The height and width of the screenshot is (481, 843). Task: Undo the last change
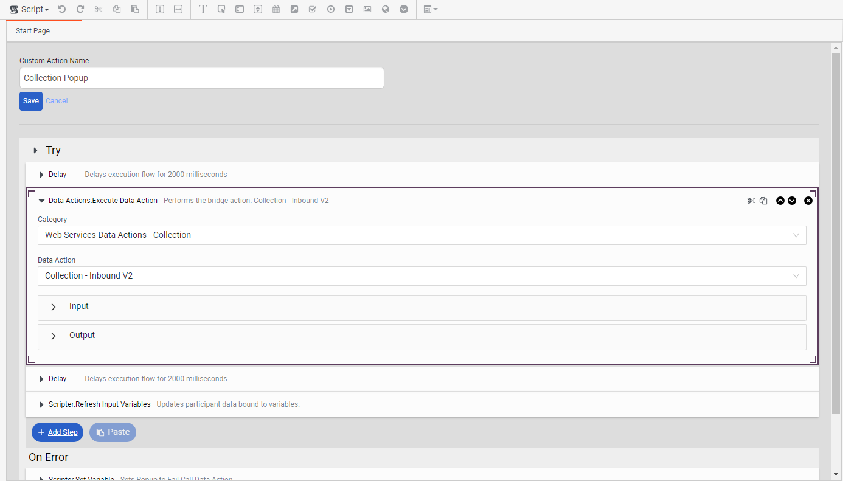62,10
